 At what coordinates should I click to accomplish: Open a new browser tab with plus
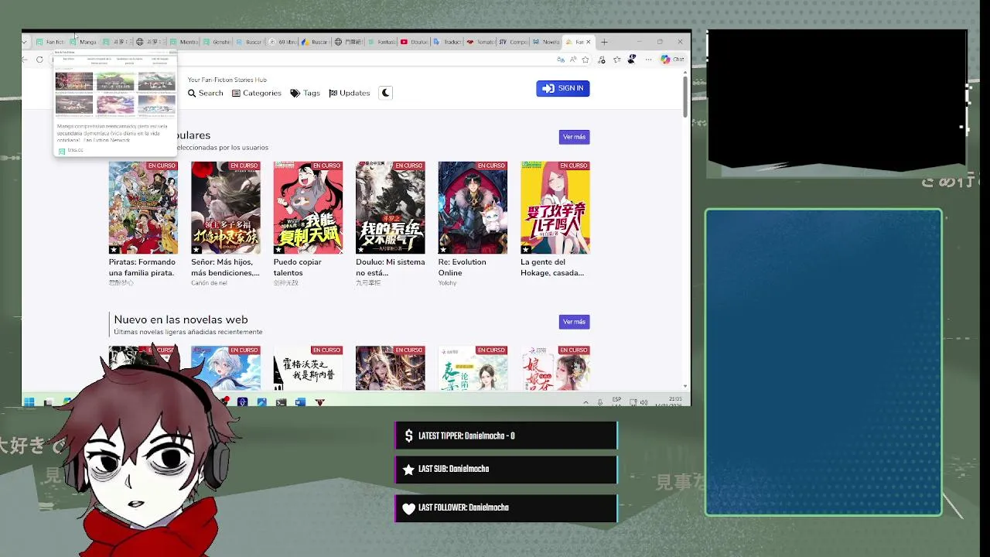(605, 42)
